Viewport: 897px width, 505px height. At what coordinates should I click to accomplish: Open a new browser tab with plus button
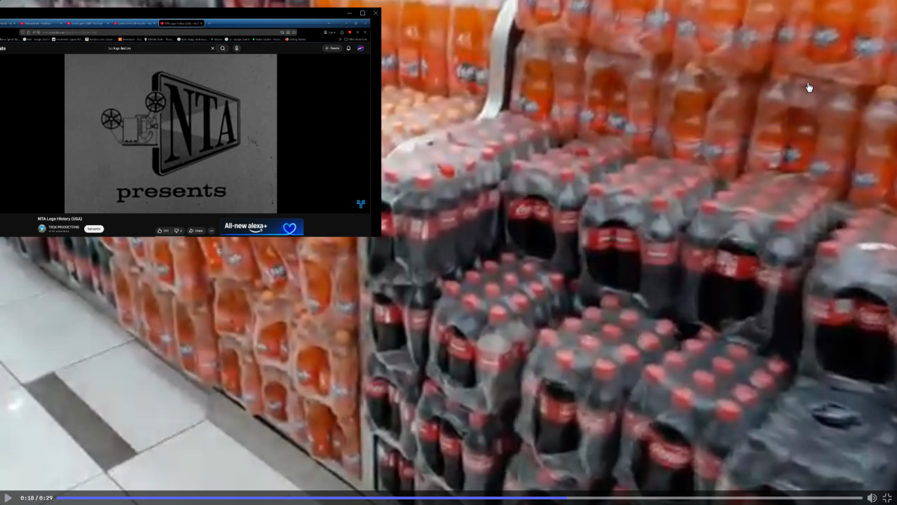(x=209, y=23)
